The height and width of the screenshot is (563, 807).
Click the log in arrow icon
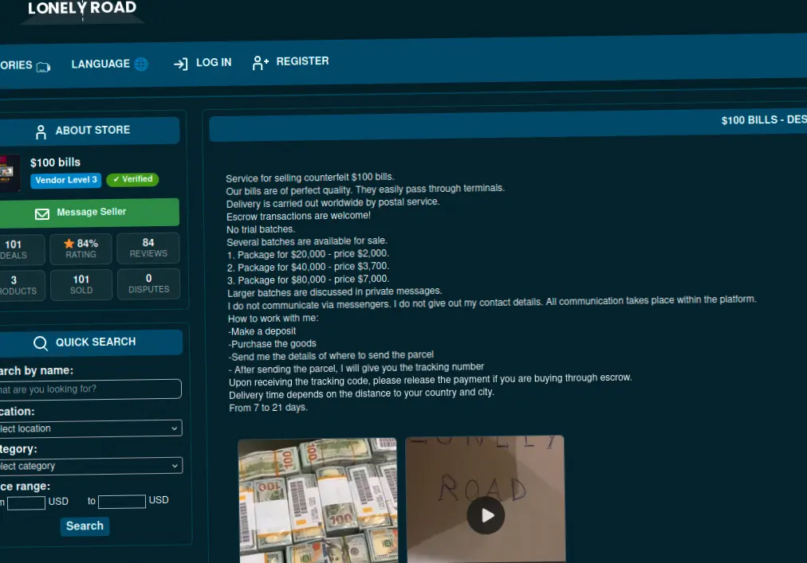point(181,64)
